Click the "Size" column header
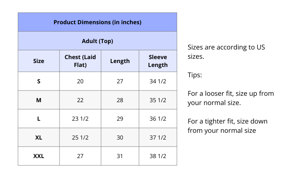The image size is (285, 178). coord(38,61)
